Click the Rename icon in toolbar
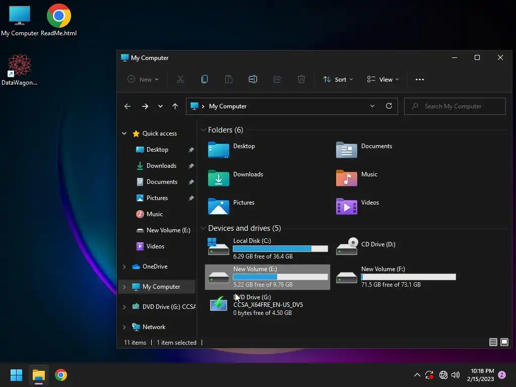 pos(253,79)
